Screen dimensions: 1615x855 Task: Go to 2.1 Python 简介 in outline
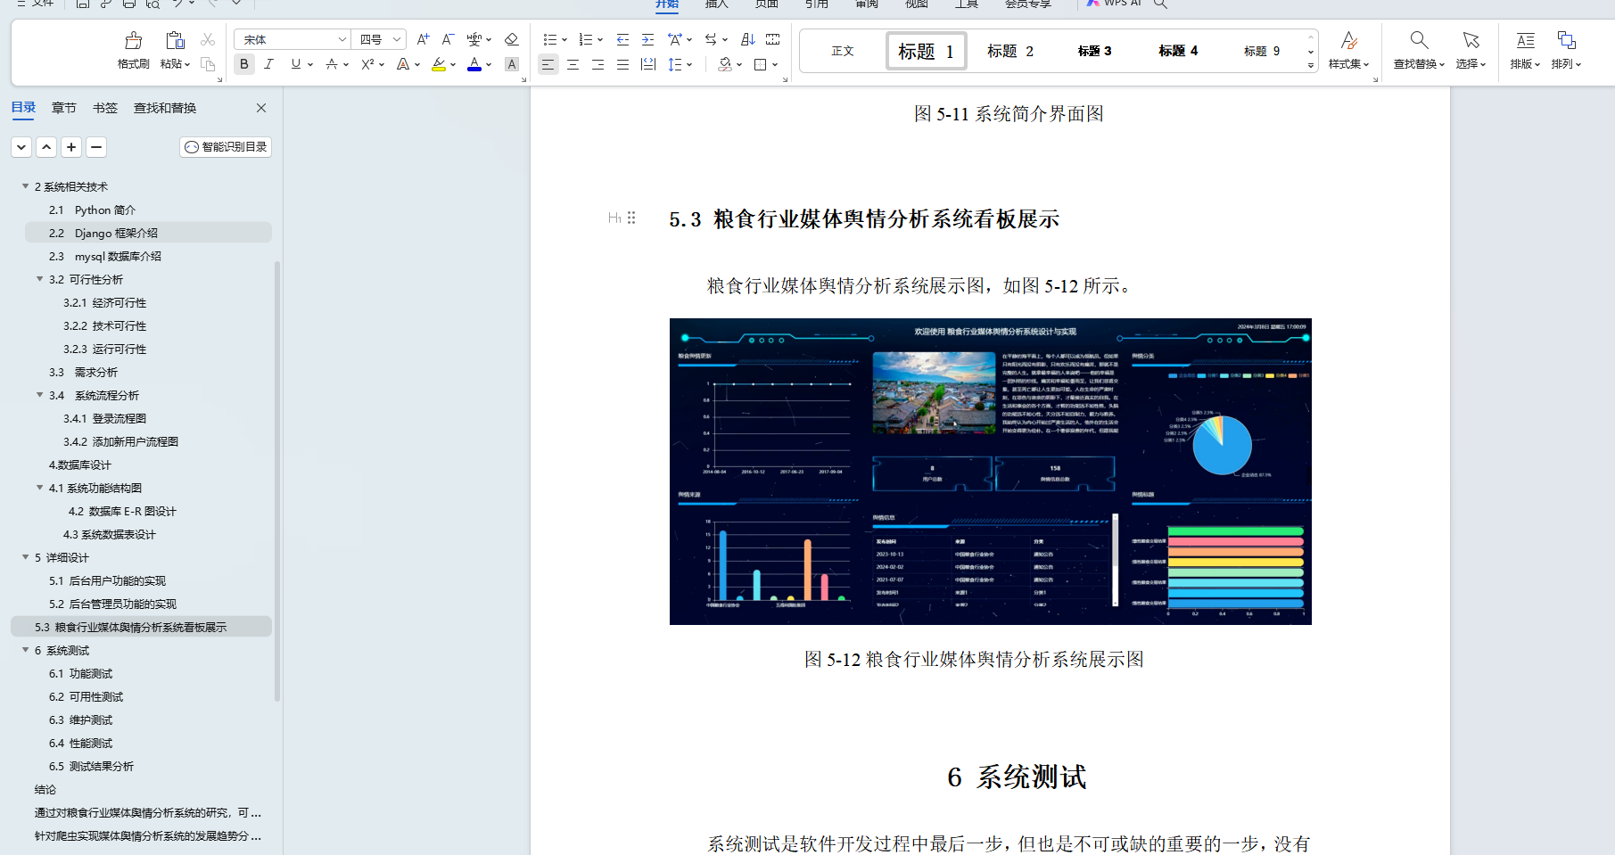point(93,210)
